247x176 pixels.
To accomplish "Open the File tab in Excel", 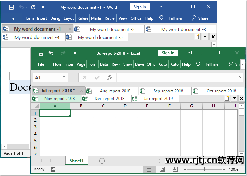I will pos(41,64).
